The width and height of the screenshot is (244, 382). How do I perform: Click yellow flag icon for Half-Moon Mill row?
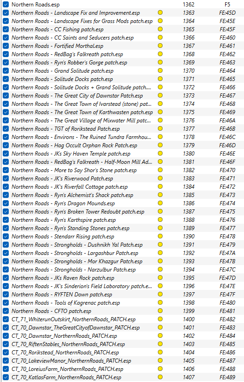[160, 162]
